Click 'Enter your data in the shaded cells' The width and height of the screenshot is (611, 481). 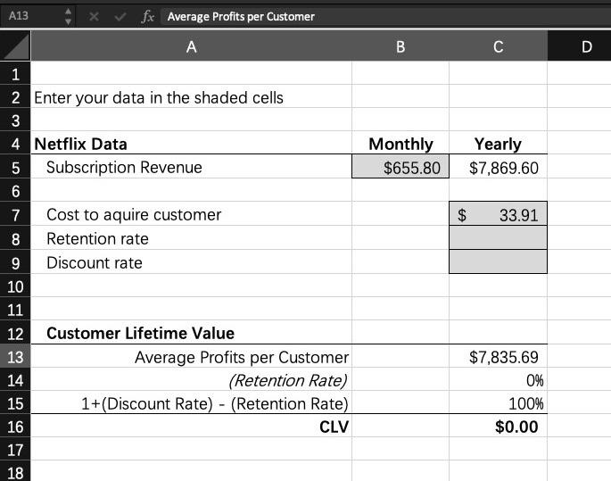click(x=159, y=97)
